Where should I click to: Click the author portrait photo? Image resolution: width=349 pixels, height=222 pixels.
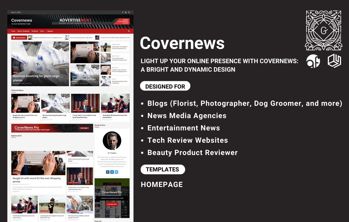point(112,141)
